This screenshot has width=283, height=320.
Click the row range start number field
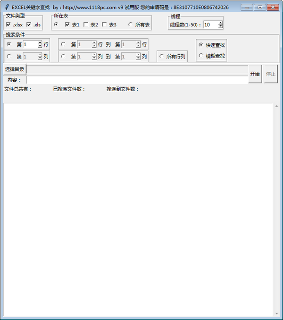pyautogui.click(x=84, y=44)
